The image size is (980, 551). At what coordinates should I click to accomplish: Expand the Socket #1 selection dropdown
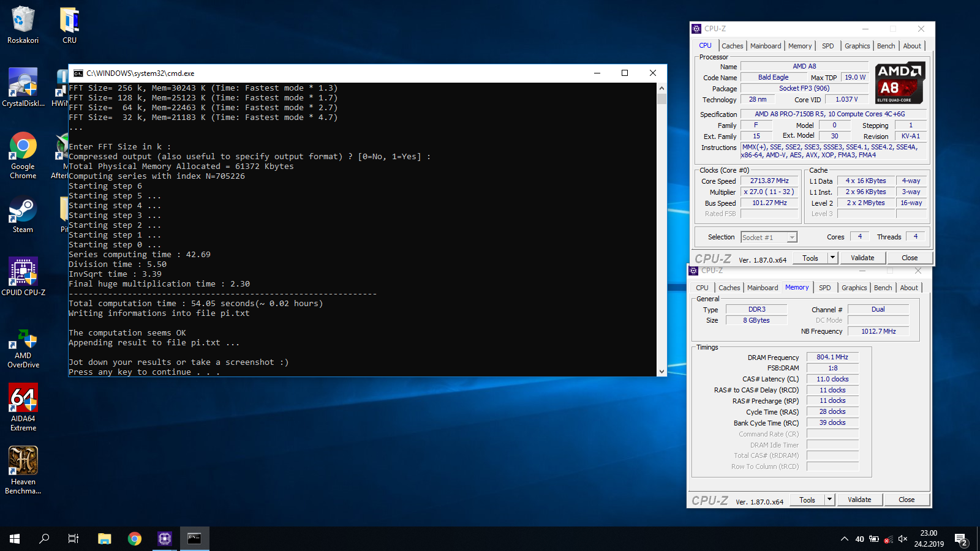pyautogui.click(x=792, y=238)
